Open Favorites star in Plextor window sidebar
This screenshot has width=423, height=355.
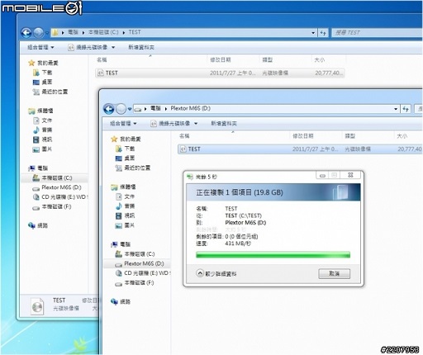[x=126, y=139]
